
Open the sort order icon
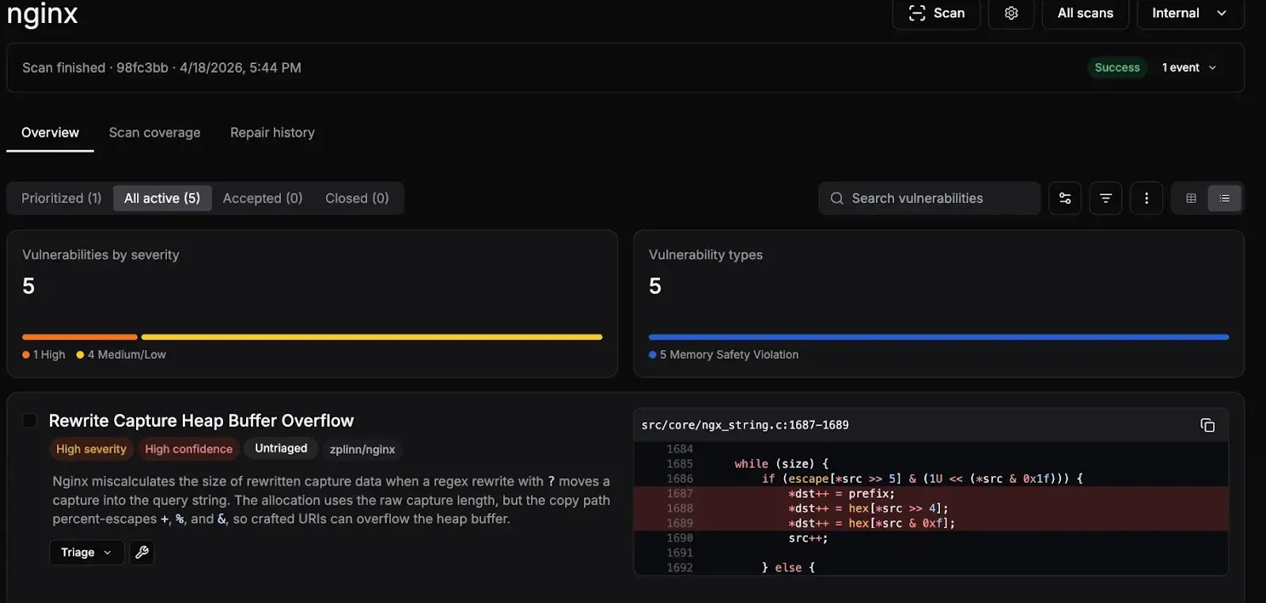[x=1105, y=198]
